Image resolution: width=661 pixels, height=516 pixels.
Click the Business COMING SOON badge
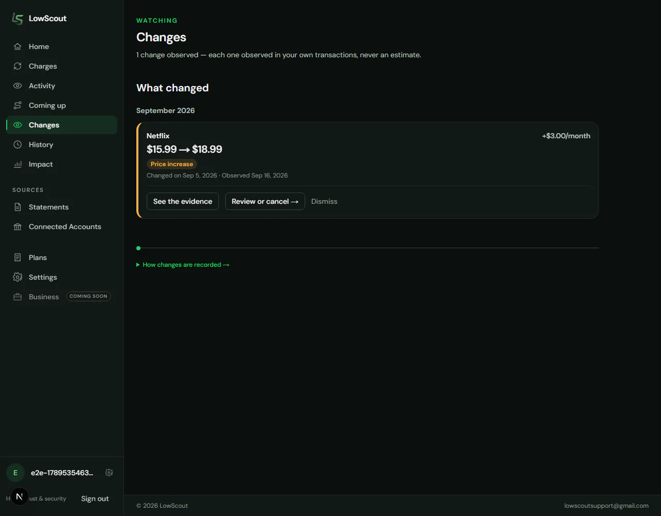pyautogui.click(x=88, y=296)
